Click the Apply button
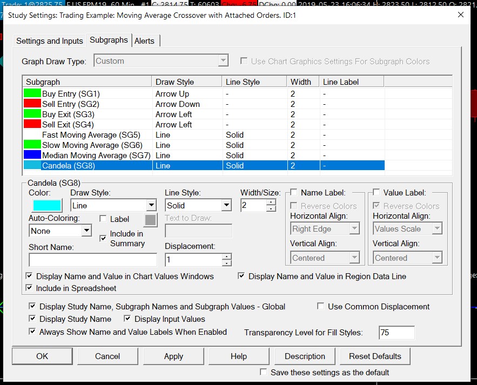This screenshot has width=477, height=385. coord(173,356)
